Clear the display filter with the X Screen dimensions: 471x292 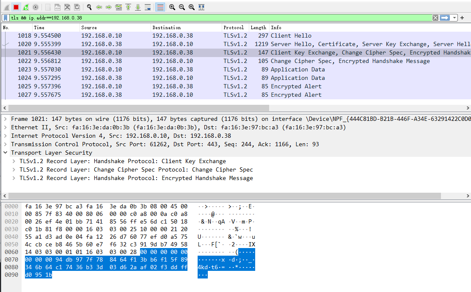click(x=435, y=18)
